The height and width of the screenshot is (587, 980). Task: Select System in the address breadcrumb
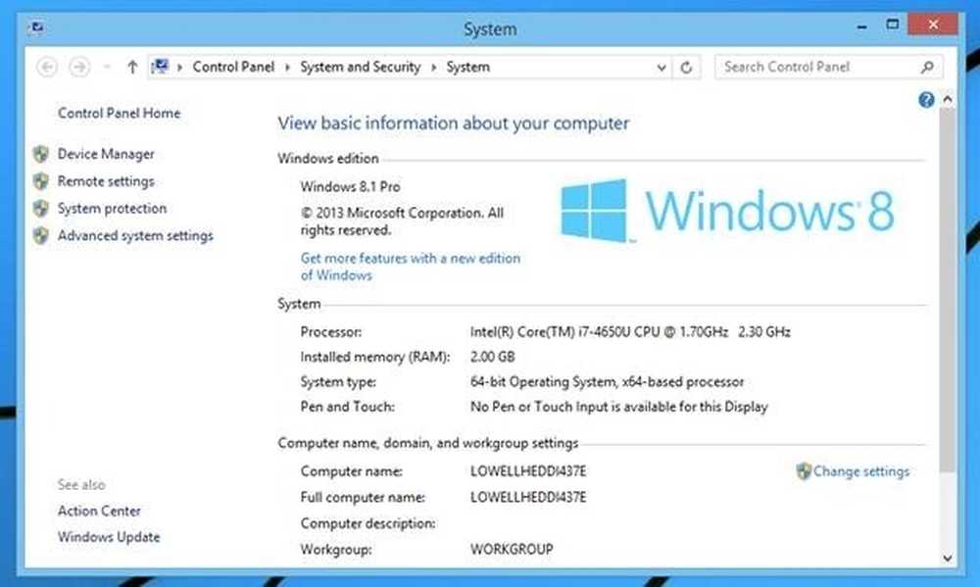coord(468,67)
